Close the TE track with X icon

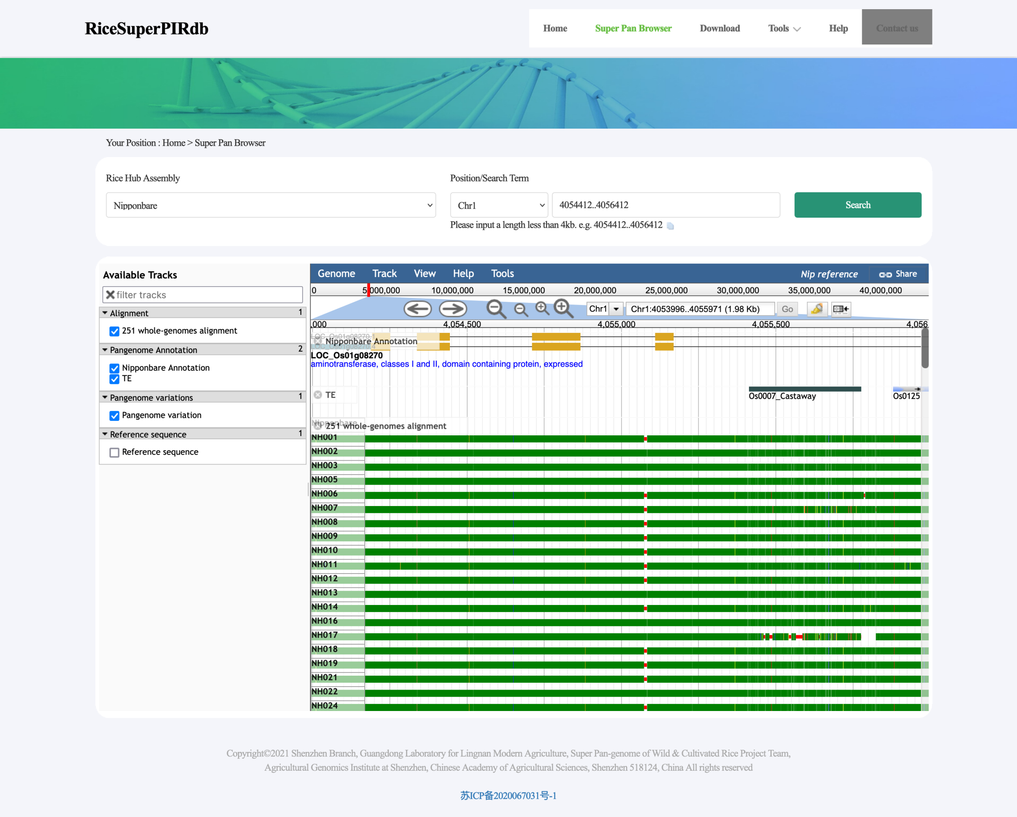(318, 395)
